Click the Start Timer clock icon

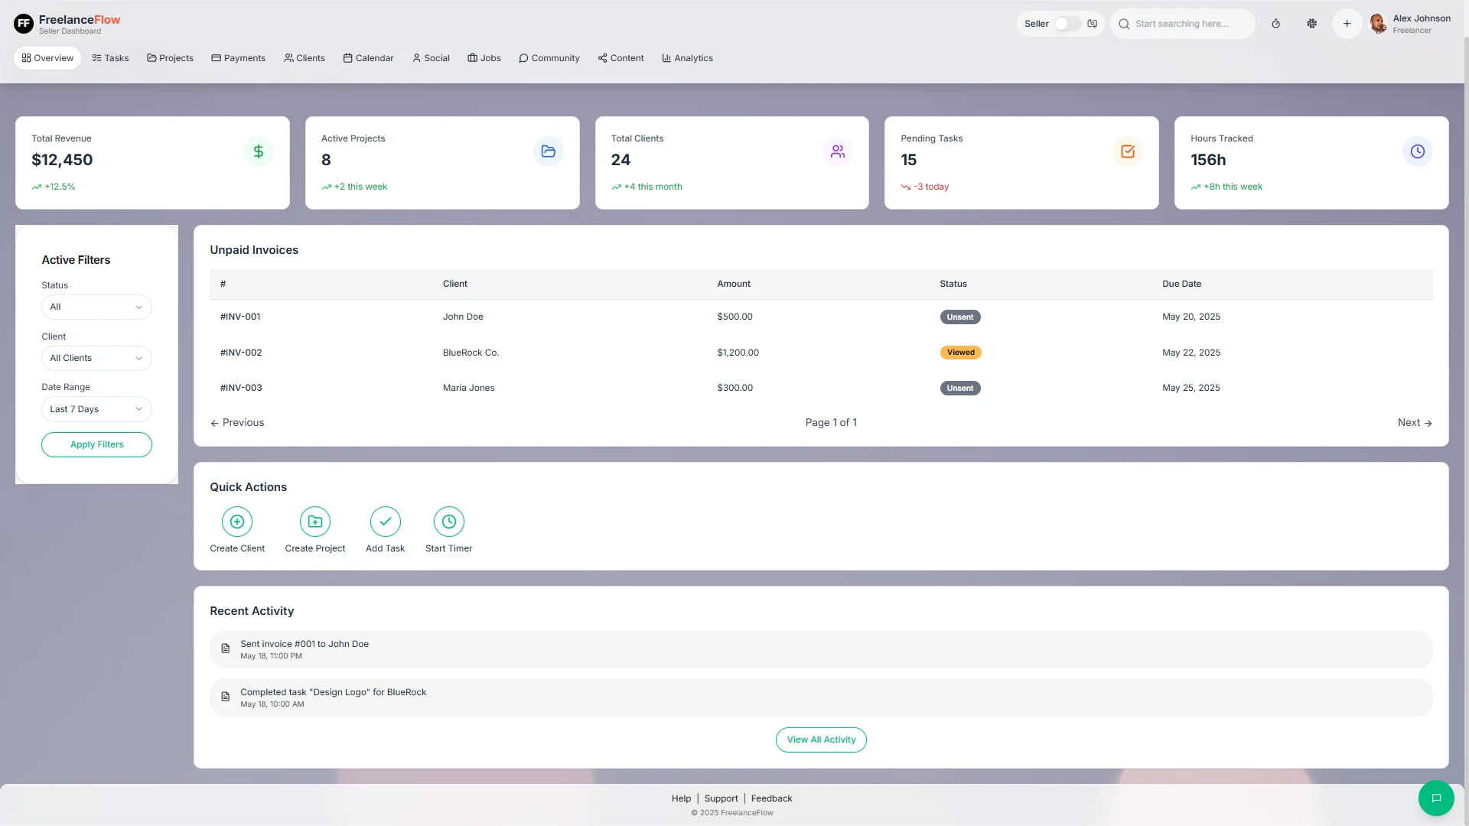(449, 522)
